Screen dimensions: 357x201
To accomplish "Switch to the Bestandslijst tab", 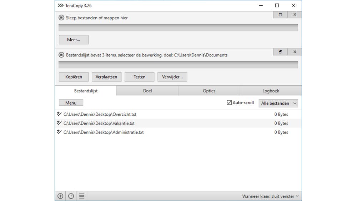I will coord(86,91).
